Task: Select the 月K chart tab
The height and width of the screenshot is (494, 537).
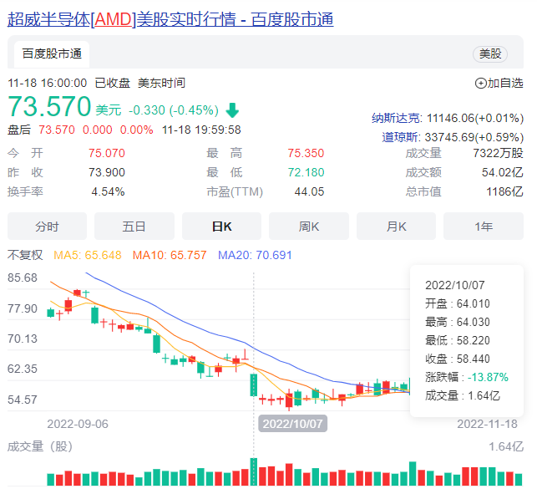Action: tap(396, 227)
